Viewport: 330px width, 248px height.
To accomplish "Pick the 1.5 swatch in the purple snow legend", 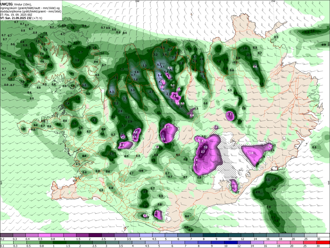I will 82,235.
